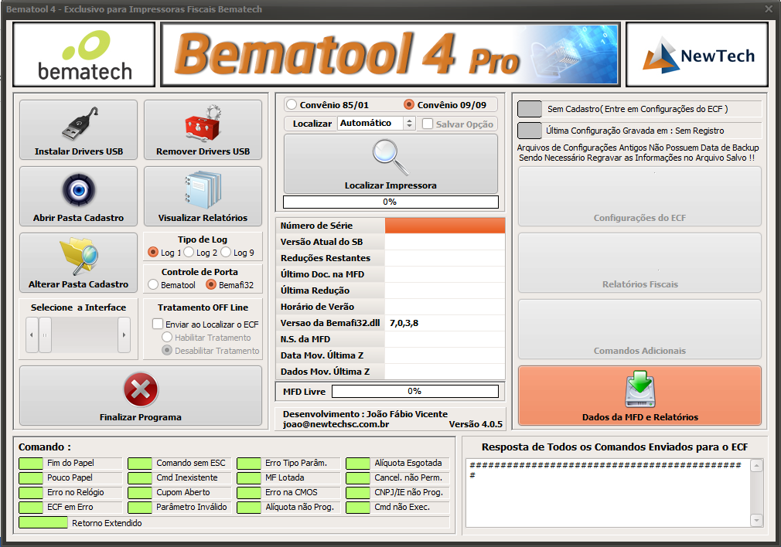
Task: Click the Dados da MFD e Relatórios label
Action: pos(640,417)
